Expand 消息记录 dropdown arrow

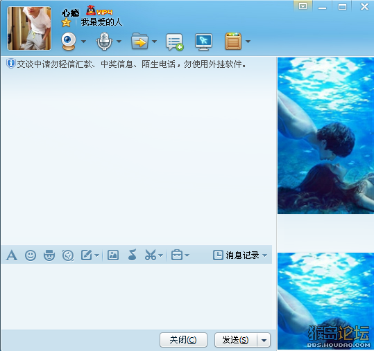pyautogui.click(x=264, y=255)
